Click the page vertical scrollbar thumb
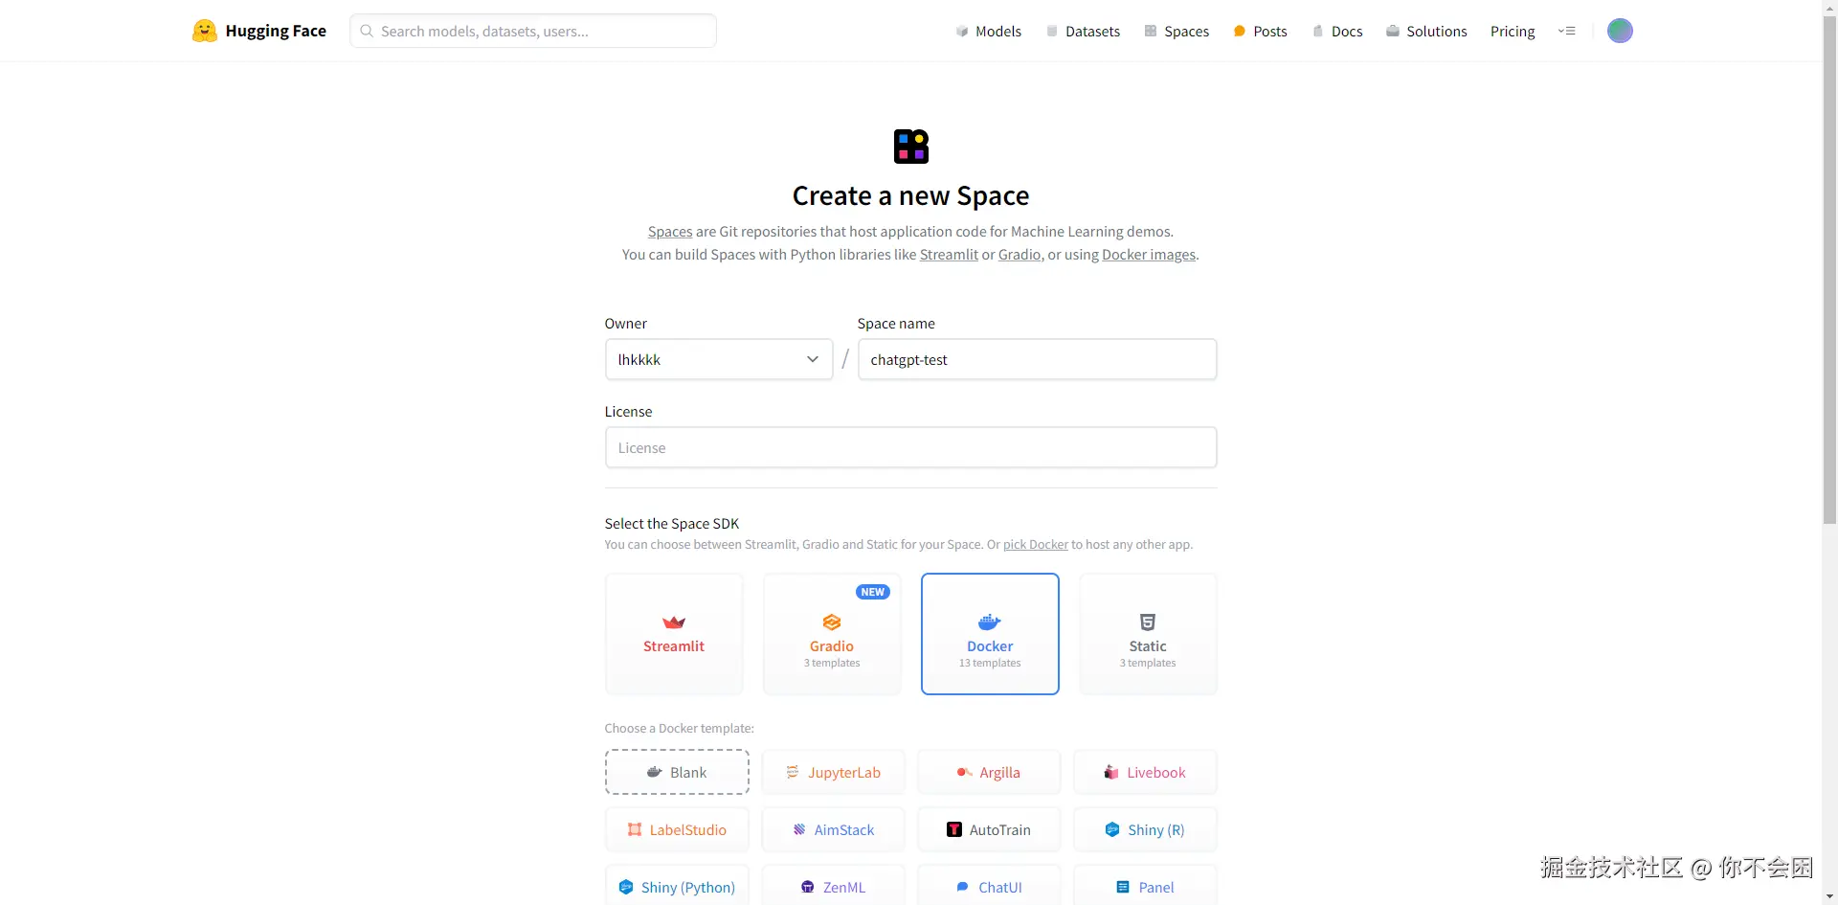Screen dimensions: 1838x905 [1829, 270]
